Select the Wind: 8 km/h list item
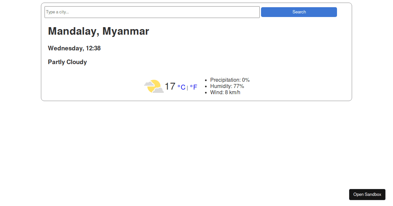This screenshot has height=206, width=393. 225,93
